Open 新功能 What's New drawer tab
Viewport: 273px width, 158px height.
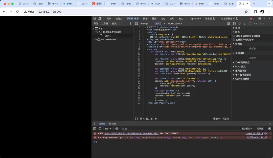112,124
